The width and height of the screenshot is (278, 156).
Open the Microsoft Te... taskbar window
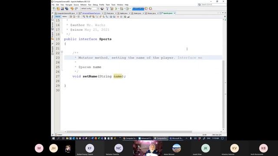(176, 138)
